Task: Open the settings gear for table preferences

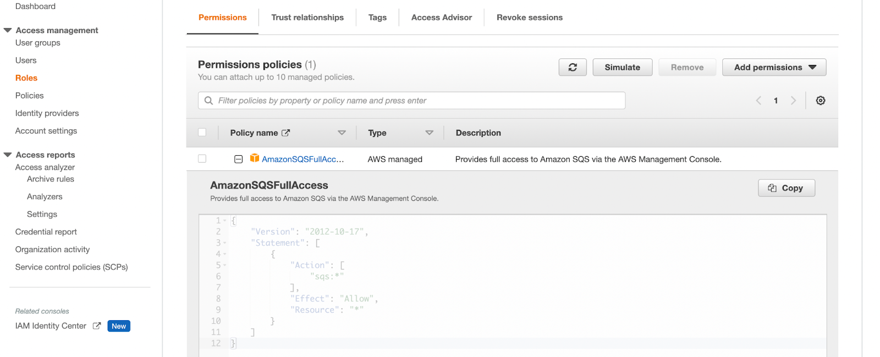Action: [x=821, y=101]
